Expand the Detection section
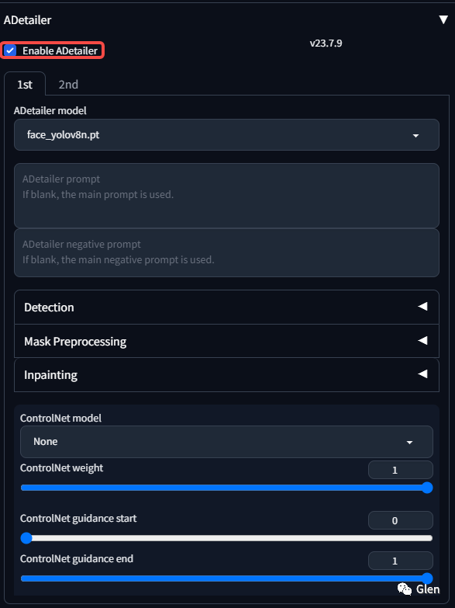 (226, 307)
